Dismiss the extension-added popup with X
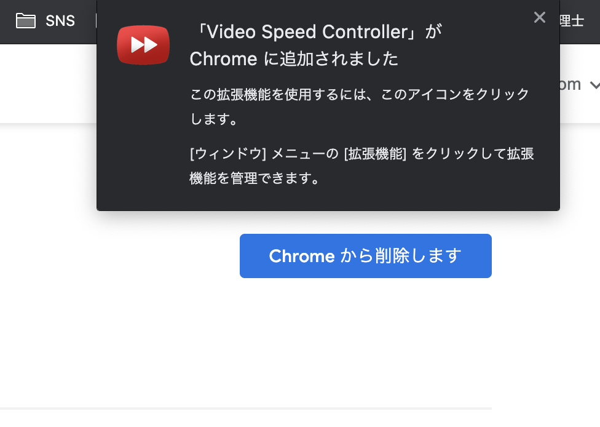 tap(540, 17)
